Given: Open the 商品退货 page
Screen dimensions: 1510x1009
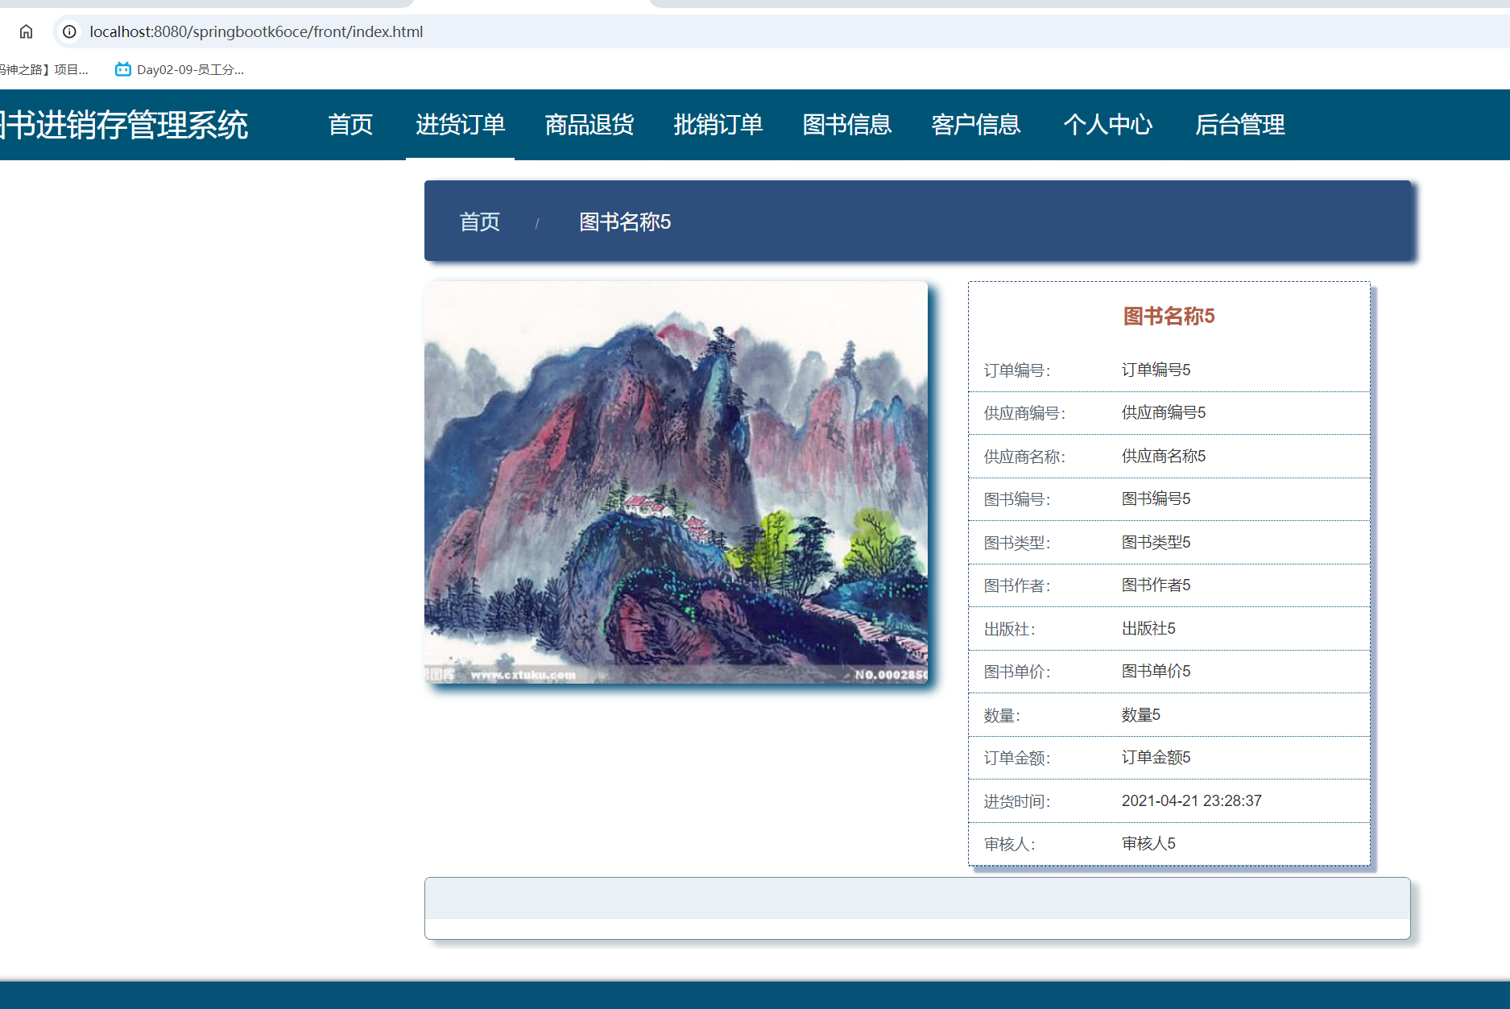Looking at the screenshot, I should 589,125.
